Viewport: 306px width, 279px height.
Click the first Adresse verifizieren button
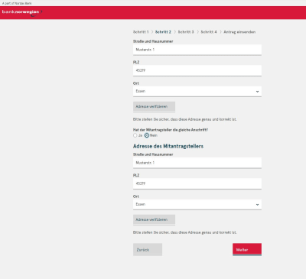point(154,107)
